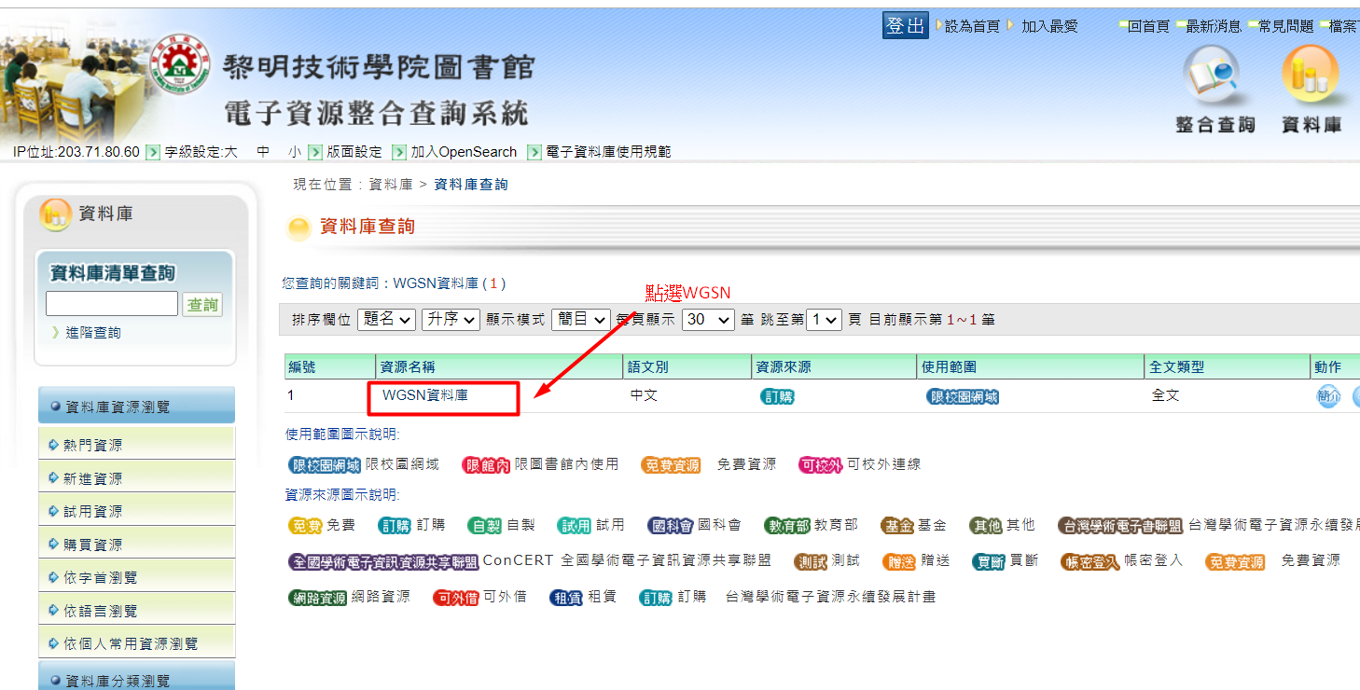Click the 贈送 legend badge
Image resolution: width=1360 pixels, height=690 pixels.
899,561
